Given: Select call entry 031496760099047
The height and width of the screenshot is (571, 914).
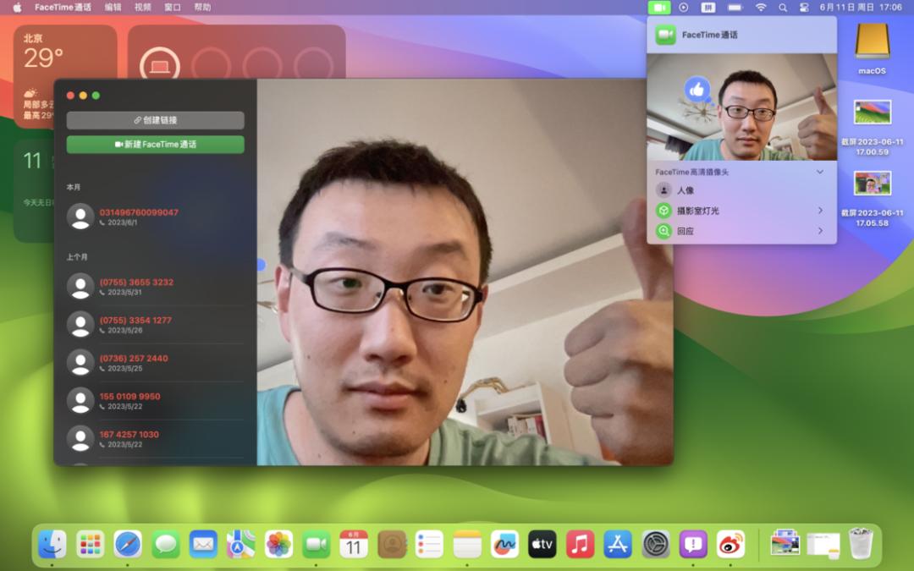Looking at the screenshot, I should [x=155, y=217].
